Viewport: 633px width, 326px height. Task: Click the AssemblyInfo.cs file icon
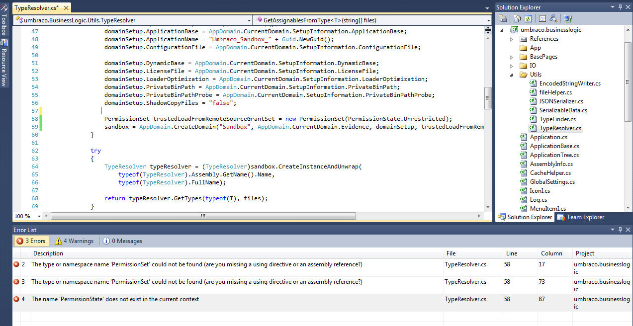[x=524, y=164]
